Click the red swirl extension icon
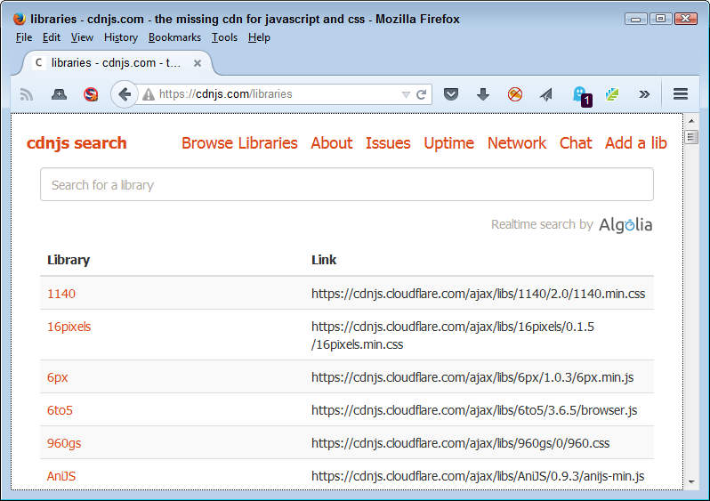Screen dimensions: 710x501 click(x=91, y=94)
